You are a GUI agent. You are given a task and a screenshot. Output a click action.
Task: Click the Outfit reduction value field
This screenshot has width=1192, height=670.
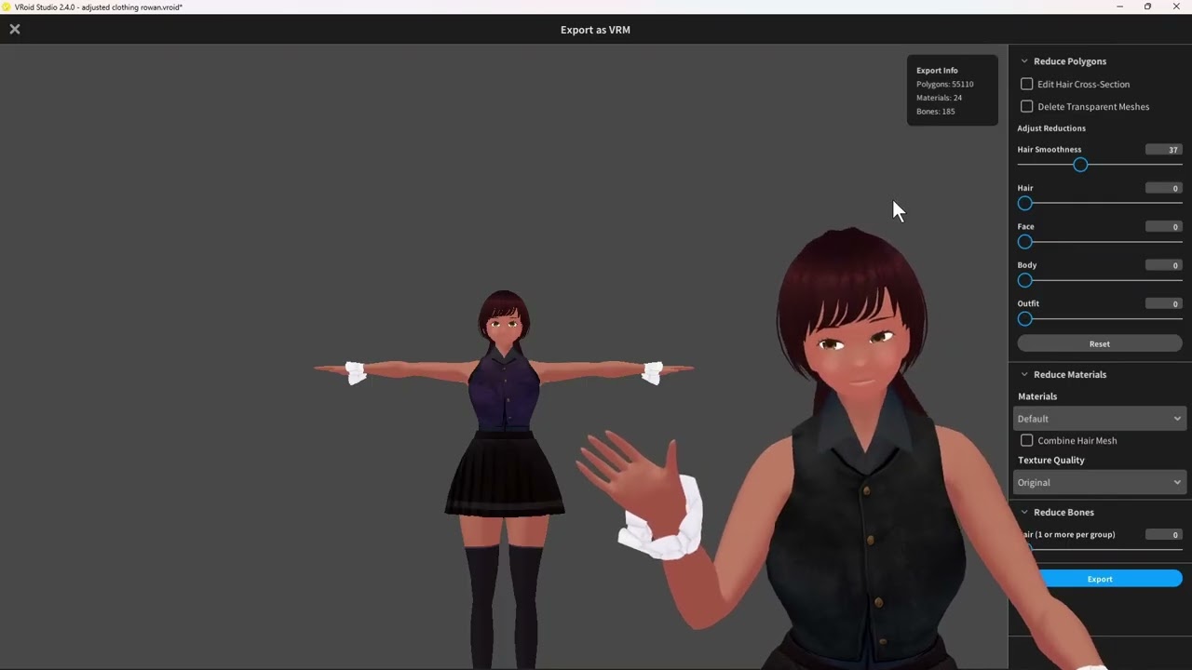point(1164,303)
